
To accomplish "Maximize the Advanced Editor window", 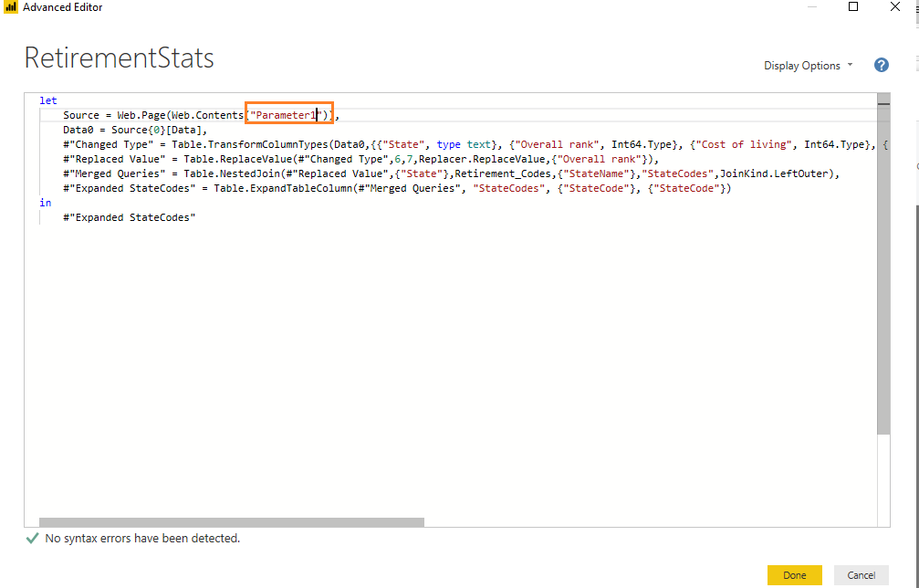I will [x=853, y=7].
